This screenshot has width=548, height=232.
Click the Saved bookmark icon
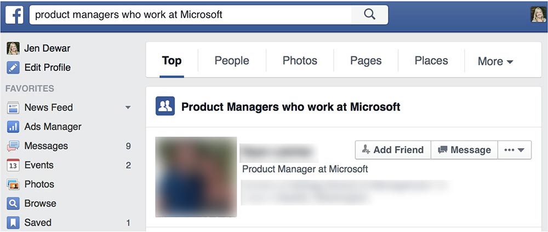pos(13,223)
